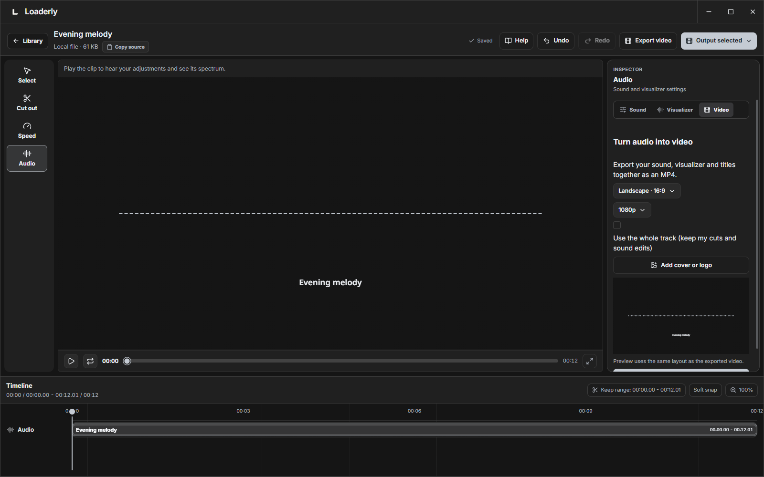
Task: Click the 00:06 timeline ruler mark
Action: point(414,411)
